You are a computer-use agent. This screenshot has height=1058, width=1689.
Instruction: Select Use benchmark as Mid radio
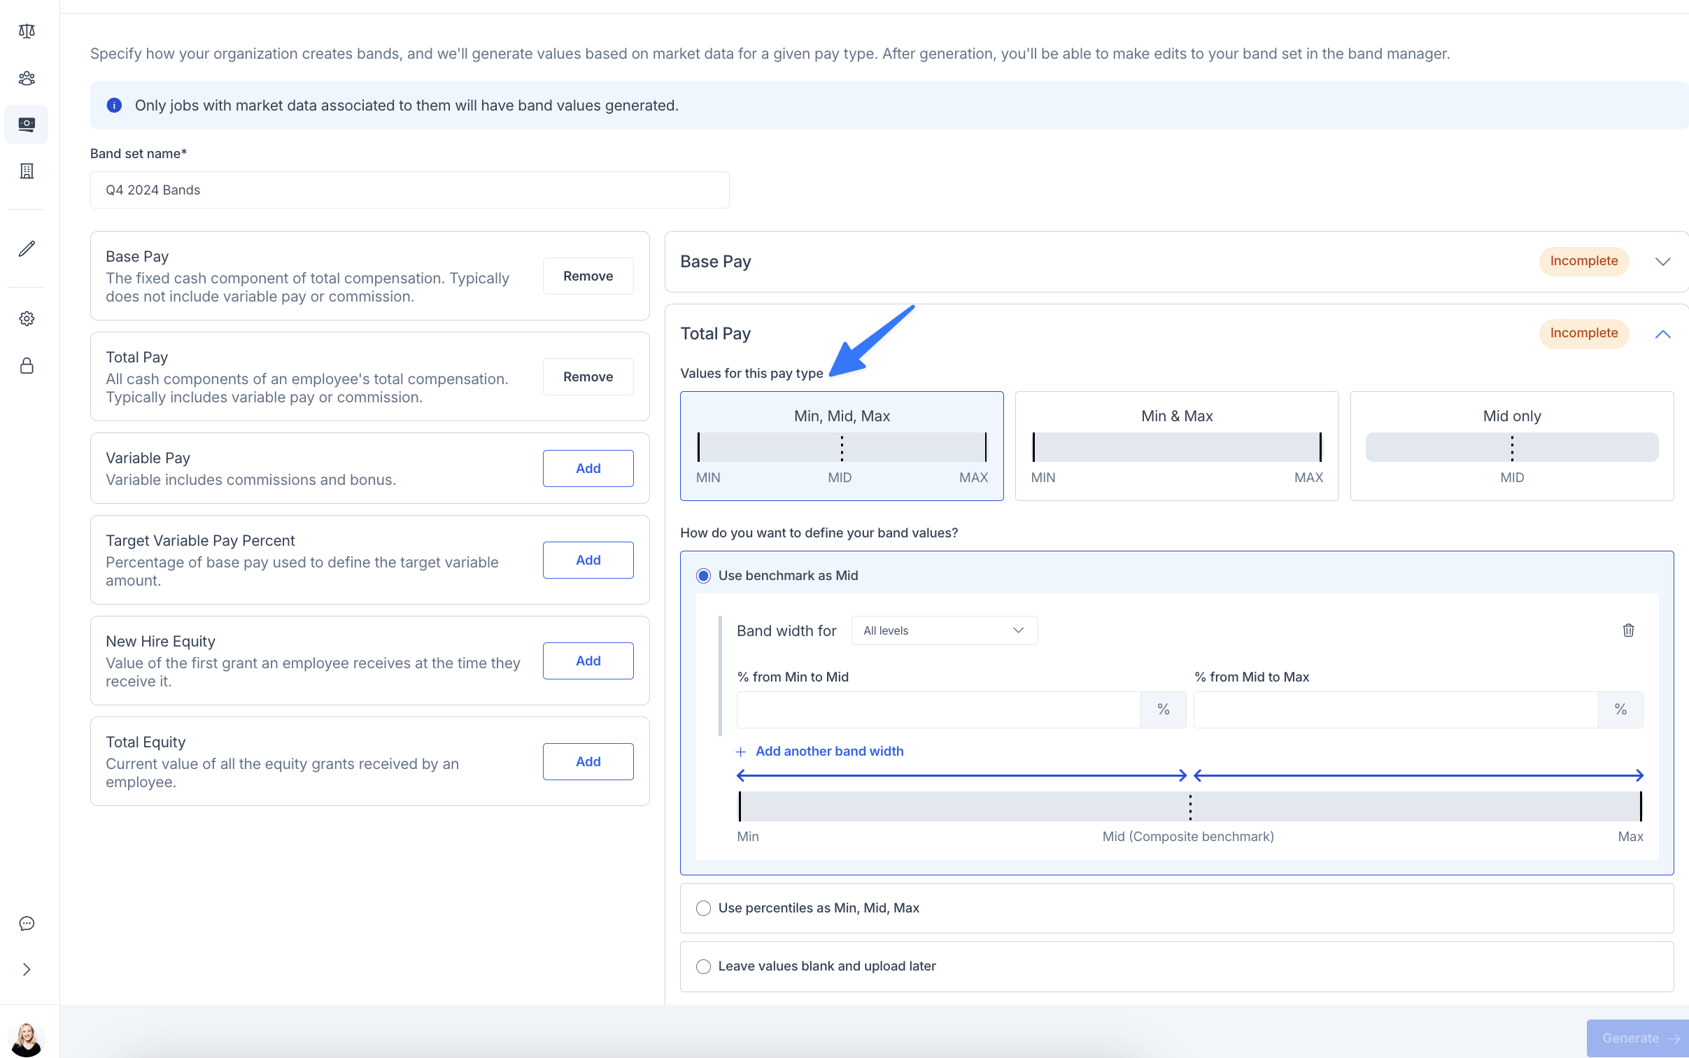click(703, 575)
